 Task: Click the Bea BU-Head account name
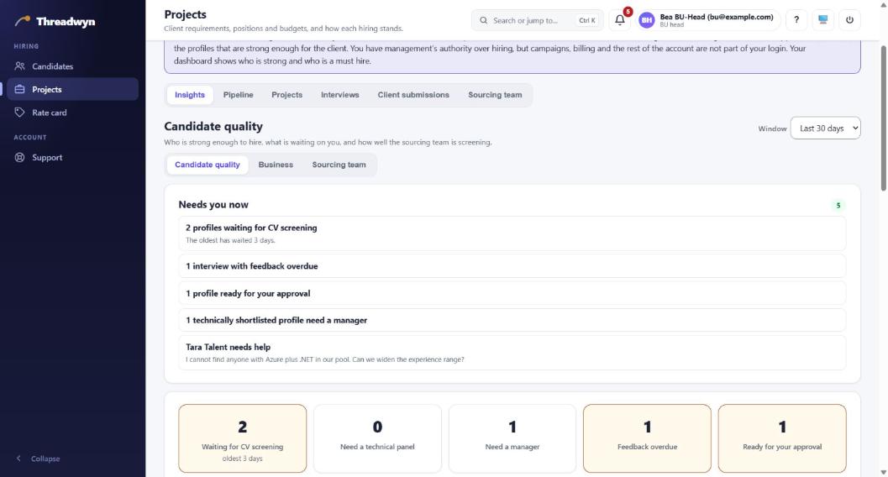tap(717, 17)
